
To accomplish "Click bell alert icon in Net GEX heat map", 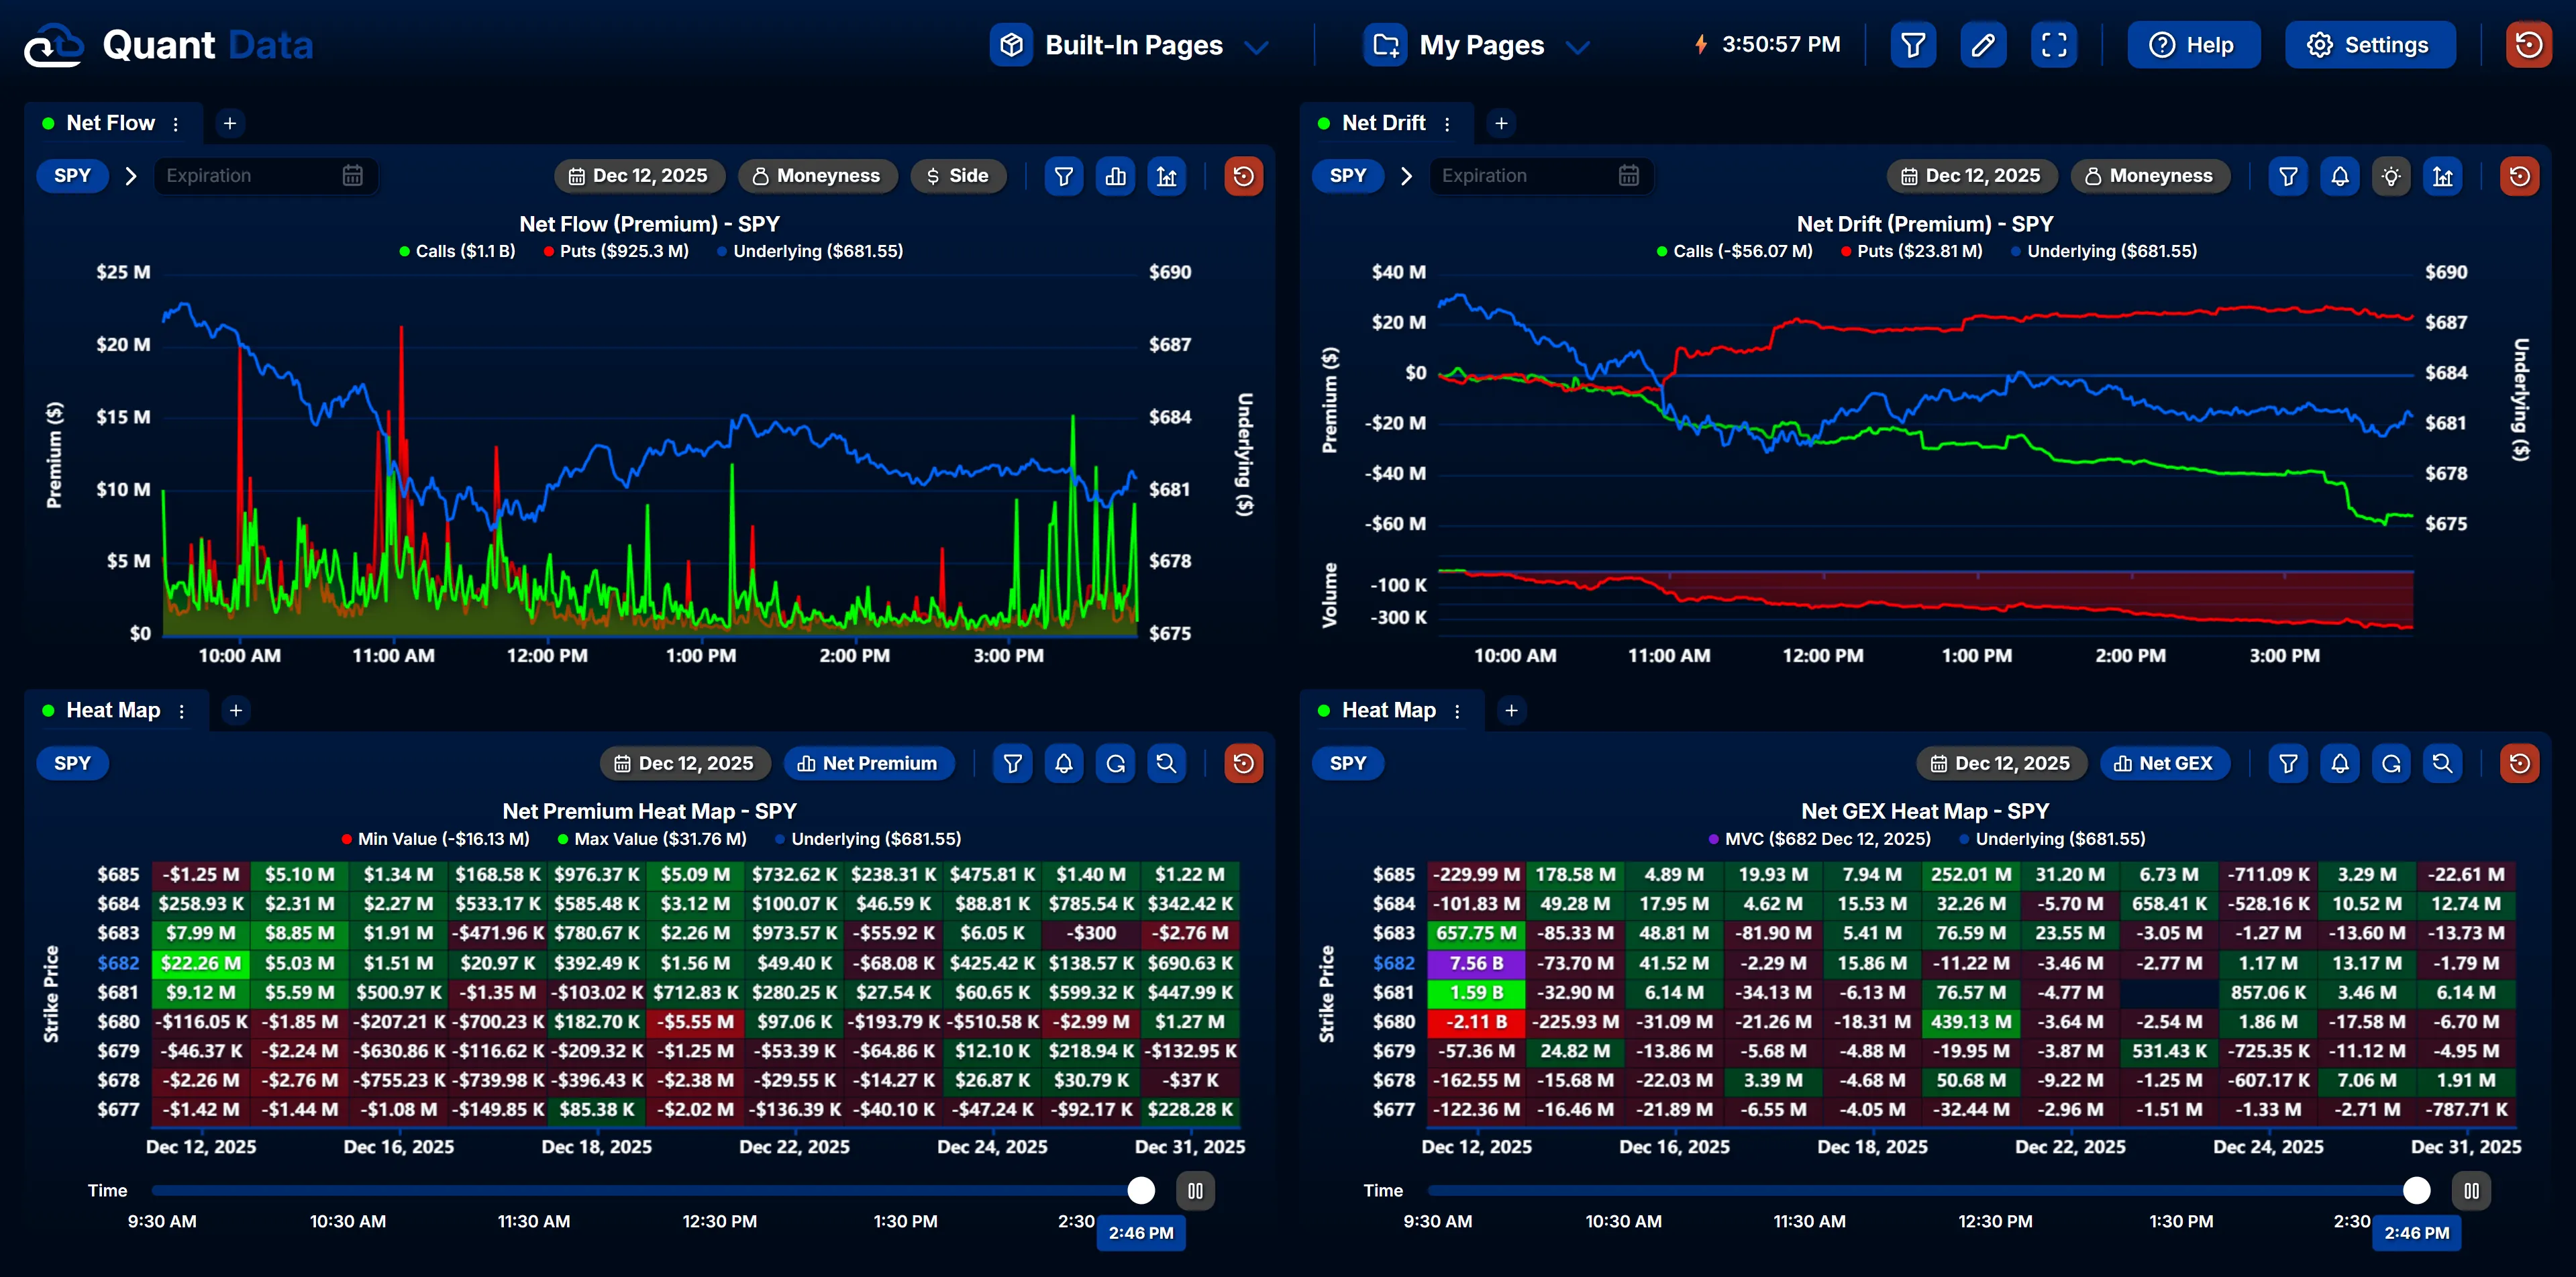I will point(2339,764).
